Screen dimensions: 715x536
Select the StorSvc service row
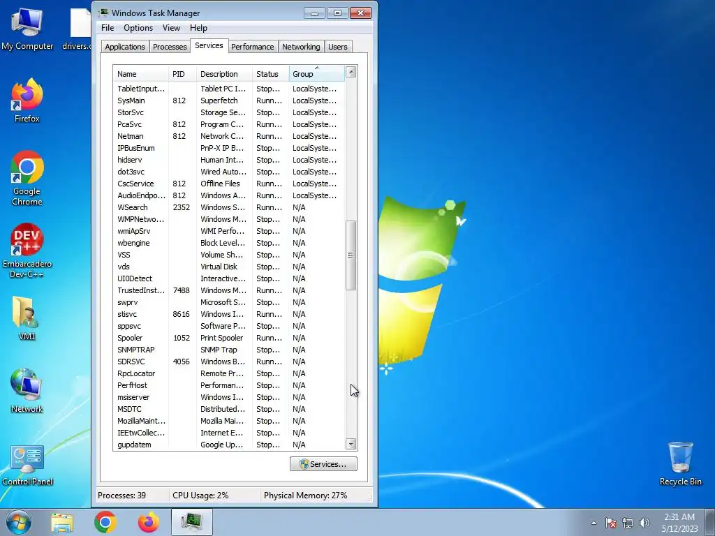[x=229, y=112]
